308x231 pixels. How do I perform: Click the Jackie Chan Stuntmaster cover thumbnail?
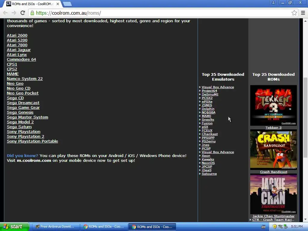coord(273,194)
